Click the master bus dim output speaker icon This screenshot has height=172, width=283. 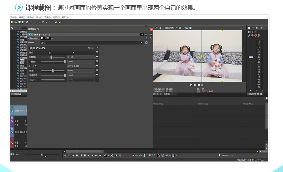coord(257,28)
